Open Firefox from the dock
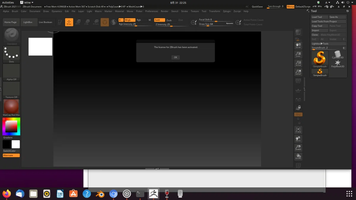Screen dimensions: 356x200 click(7, 194)
